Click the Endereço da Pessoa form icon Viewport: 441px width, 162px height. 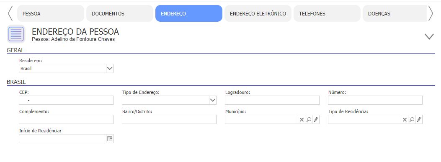16,34
